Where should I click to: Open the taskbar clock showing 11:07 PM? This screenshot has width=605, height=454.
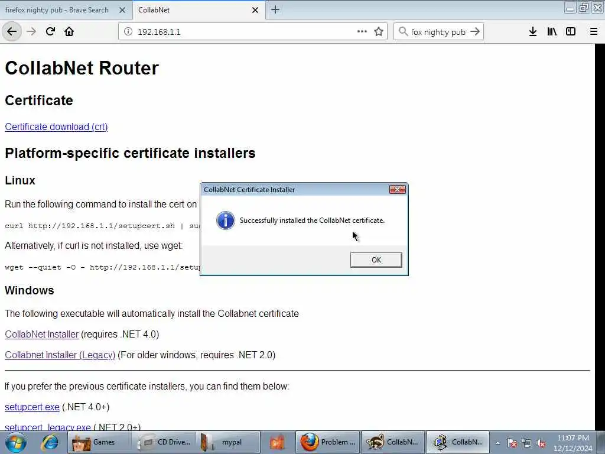point(573,443)
